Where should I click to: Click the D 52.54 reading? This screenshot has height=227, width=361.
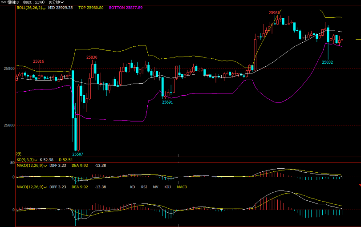[65, 160]
